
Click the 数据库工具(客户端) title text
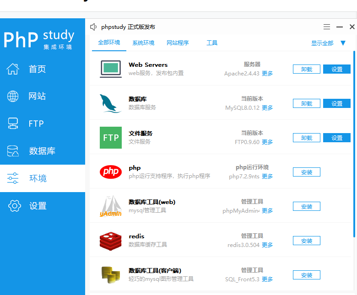[155, 271]
